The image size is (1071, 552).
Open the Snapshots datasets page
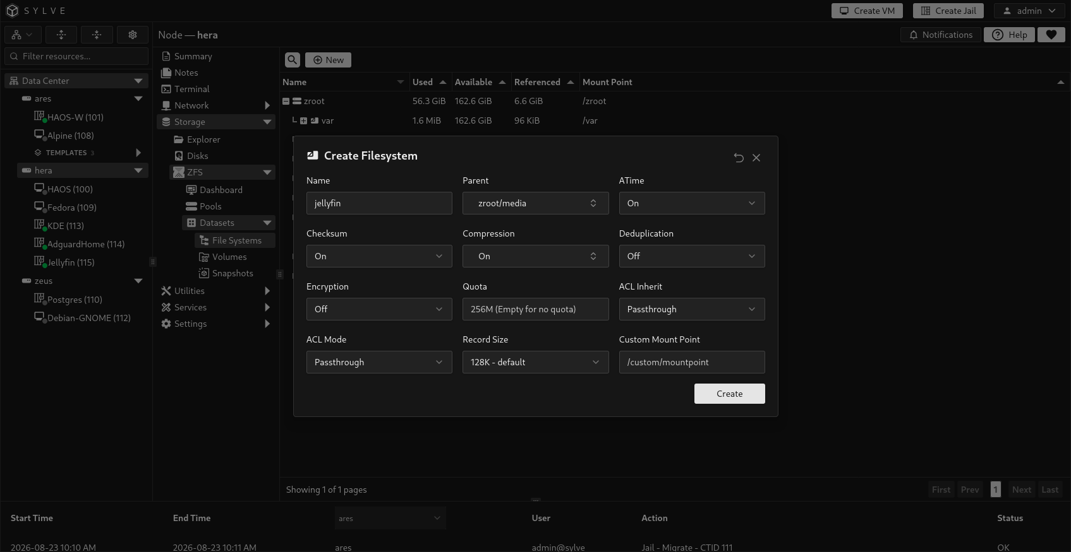234,273
